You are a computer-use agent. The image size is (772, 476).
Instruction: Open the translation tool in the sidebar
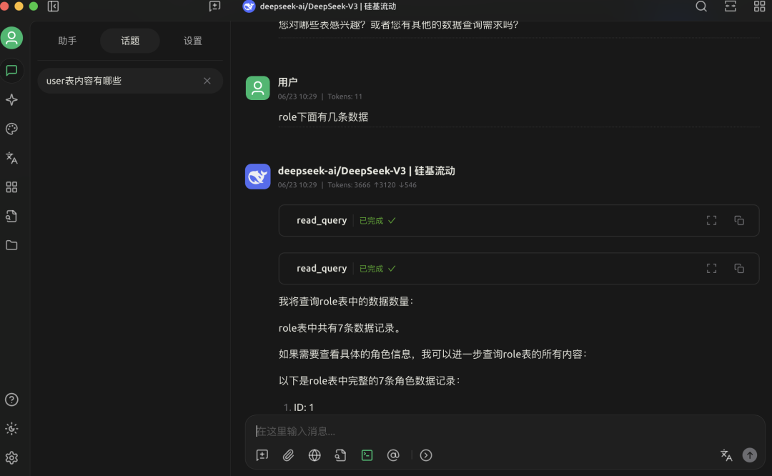pyautogui.click(x=11, y=158)
